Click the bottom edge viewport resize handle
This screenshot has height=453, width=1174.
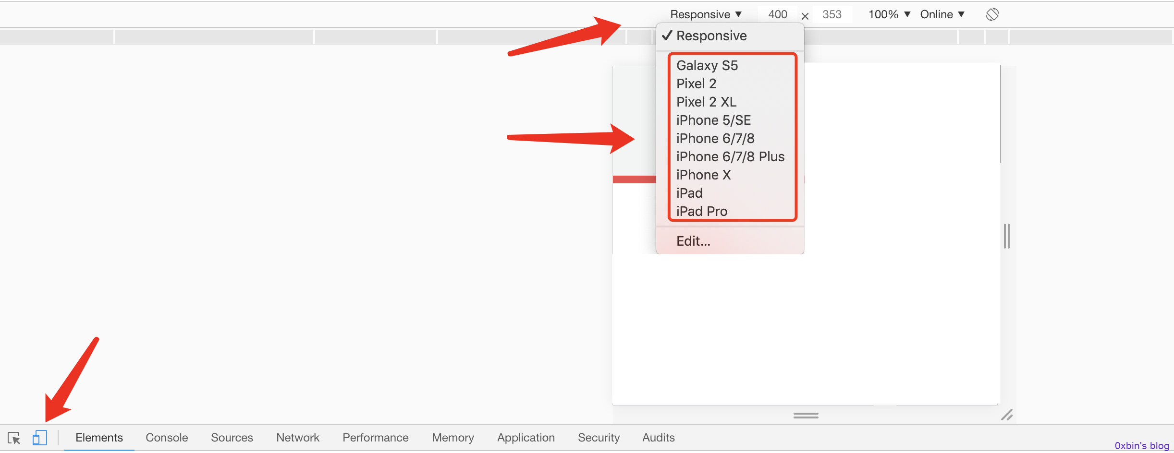coord(806,415)
